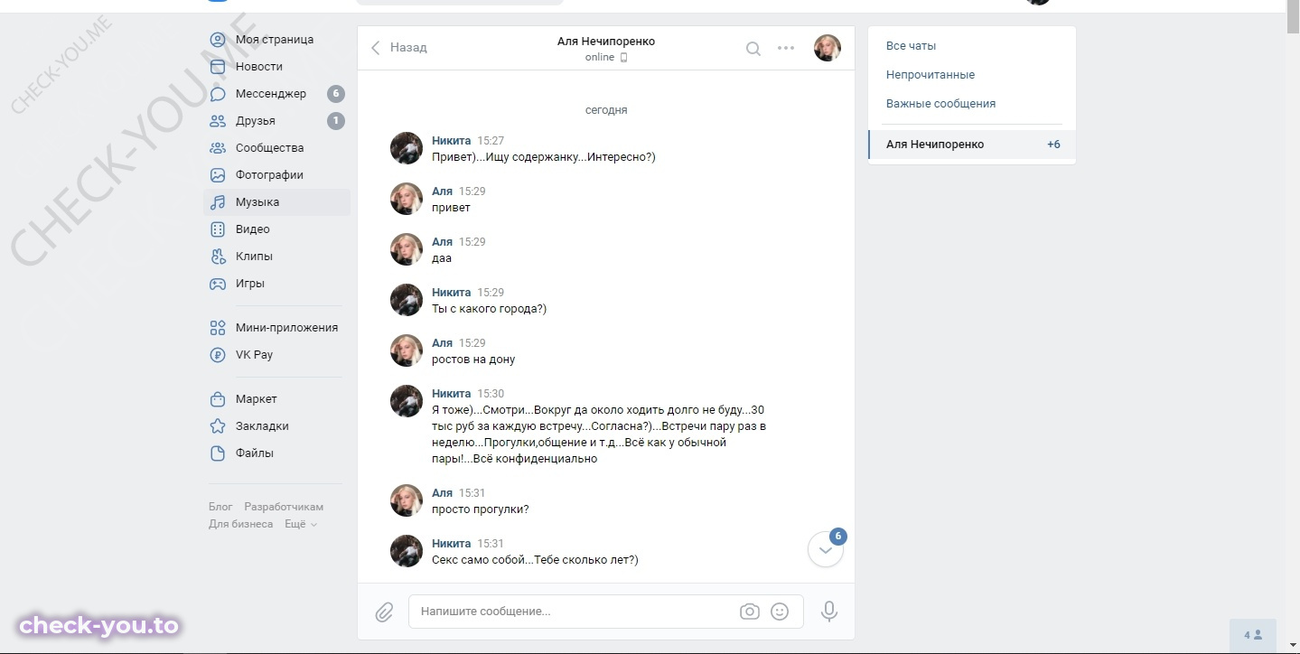Open chat partner avatar in header
Screen dimensions: 1300x654
click(828, 48)
